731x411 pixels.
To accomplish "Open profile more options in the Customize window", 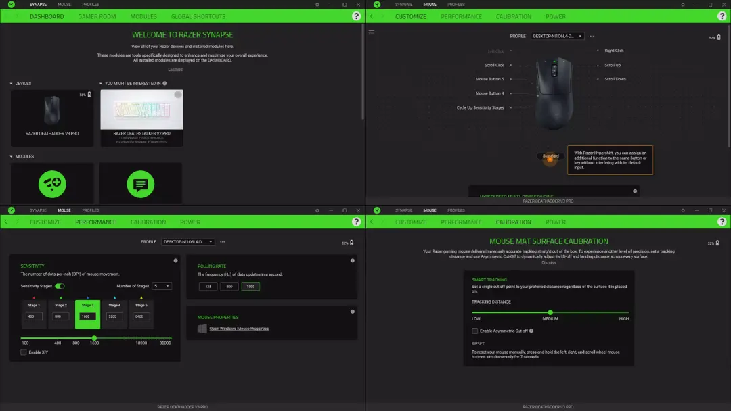I will click(x=592, y=36).
